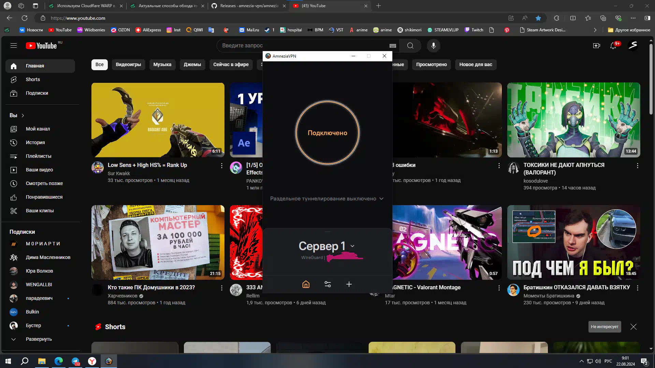The image size is (655, 368).
Task: Toggle the favorites star in address bar
Action: coord(538,18)
